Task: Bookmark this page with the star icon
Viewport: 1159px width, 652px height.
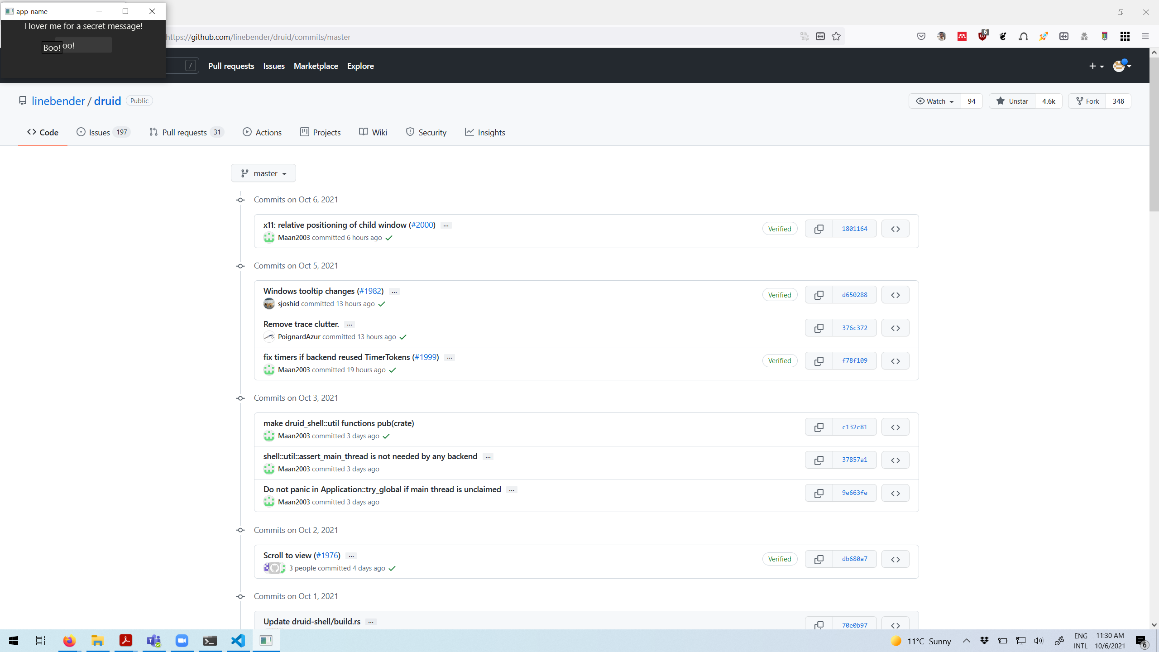Action: coord(836,36)
